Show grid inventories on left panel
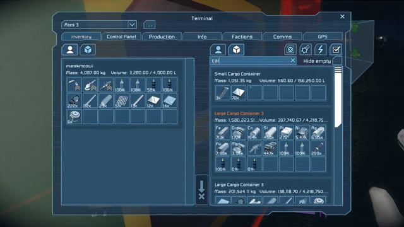Image resolution: width=404 pixels, height=227 pixels. click(88, 49)
